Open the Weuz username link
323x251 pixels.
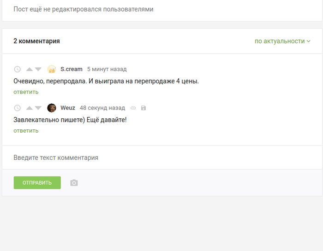click(x=68, y=108)
